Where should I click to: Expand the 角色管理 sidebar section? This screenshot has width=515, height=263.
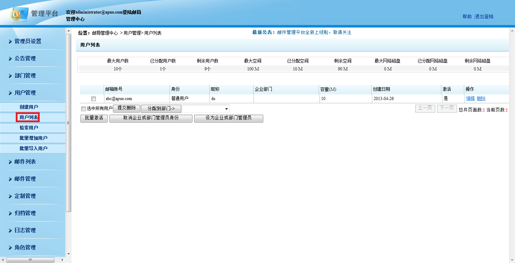(x=25, y=247)
